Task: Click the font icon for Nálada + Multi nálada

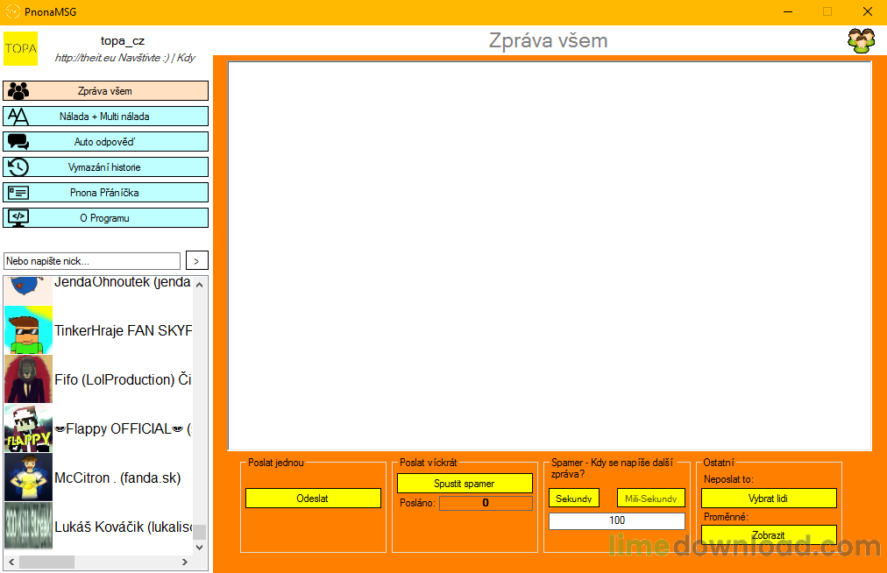Action: pos(18,117)
